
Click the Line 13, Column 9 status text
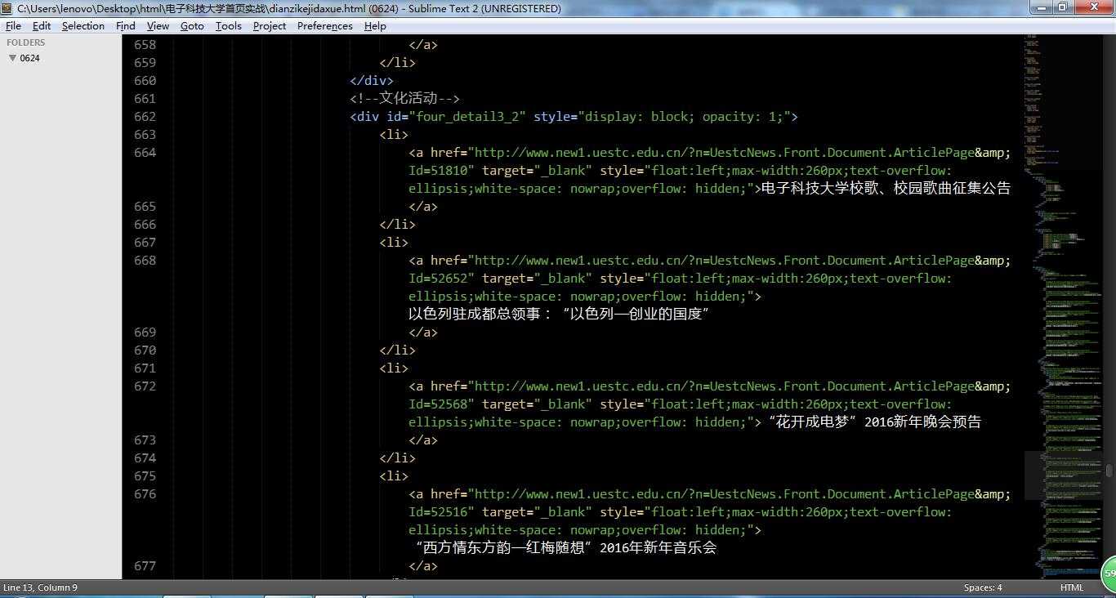point(41,587)
